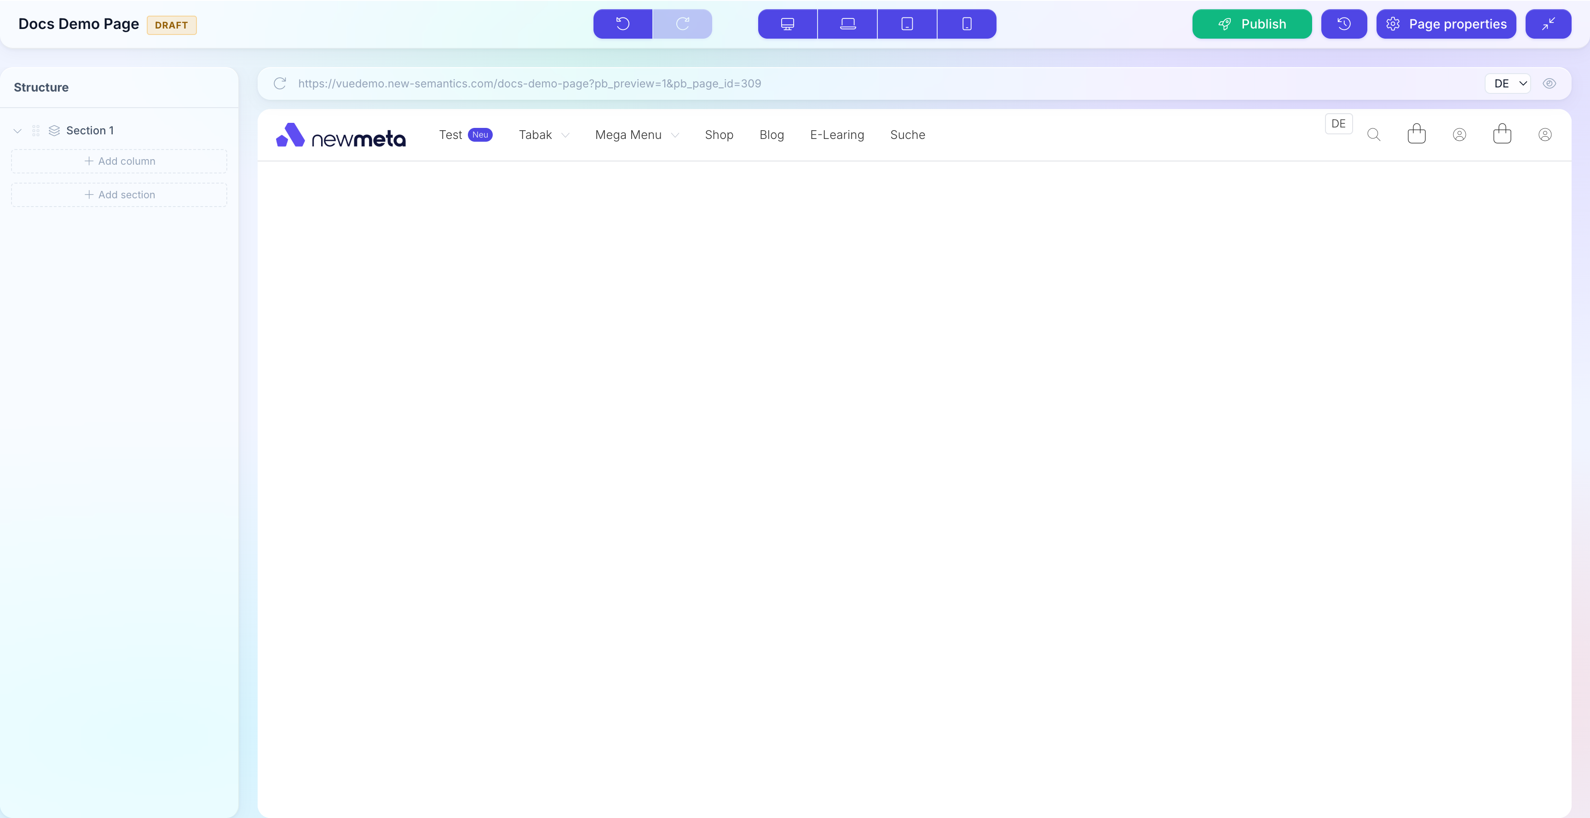Click the Structure panel heading
Viewport: 1590px width, 818px height.
coord(41,88)
